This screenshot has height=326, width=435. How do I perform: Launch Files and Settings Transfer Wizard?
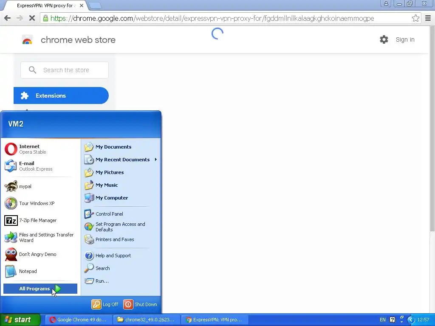coord(40,237)
